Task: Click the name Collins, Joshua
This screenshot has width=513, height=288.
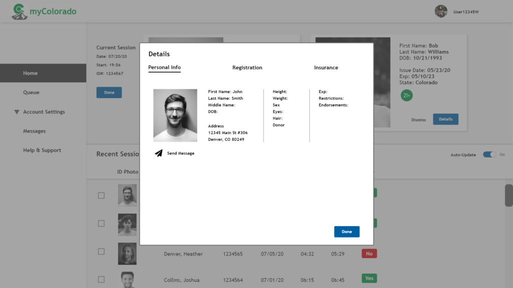Action: point(181,280)
